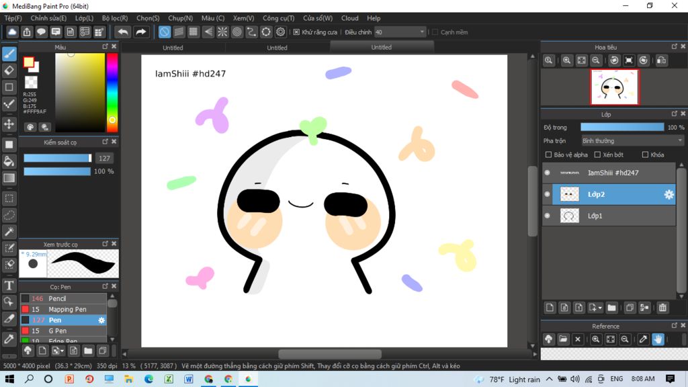Adjust the layer Độ trong opacity slider

[622, 127]
